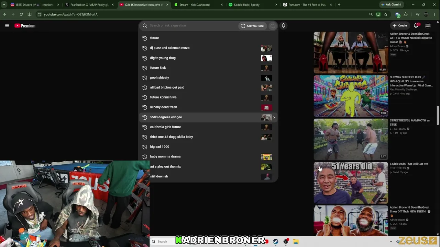This screenshot has width=440, height=247.
Task: Click the browser address bar URL
Action: click(x=71, y=14)
